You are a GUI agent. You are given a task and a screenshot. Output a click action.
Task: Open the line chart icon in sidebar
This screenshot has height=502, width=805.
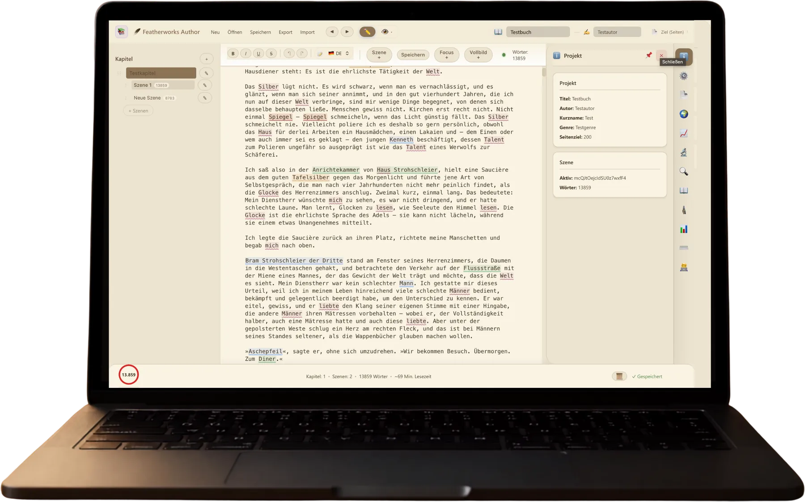pos(684,133)
